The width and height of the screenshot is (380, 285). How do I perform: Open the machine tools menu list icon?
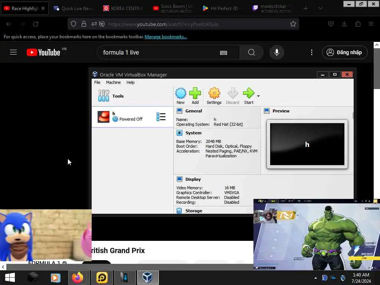(161, 117)
